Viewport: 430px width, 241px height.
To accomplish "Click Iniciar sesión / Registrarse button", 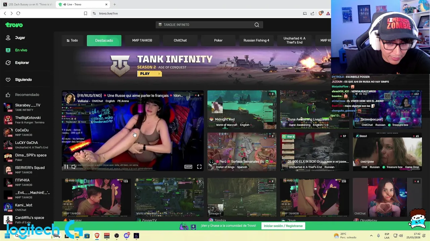I will click(283, 226).
